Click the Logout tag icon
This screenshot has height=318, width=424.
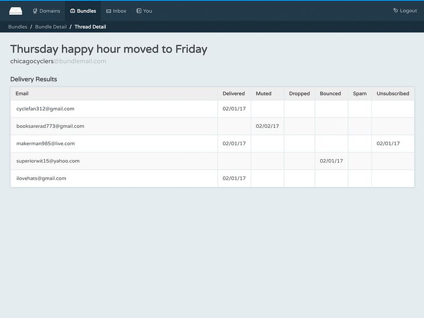point(395,11)
